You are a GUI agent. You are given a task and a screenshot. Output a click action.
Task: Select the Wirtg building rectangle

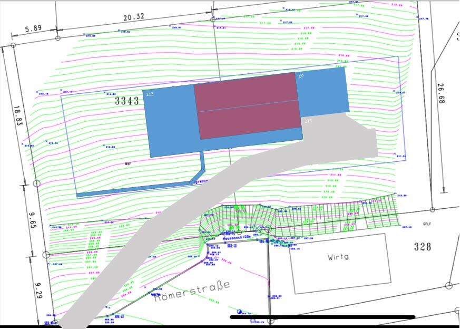(340, 264)
